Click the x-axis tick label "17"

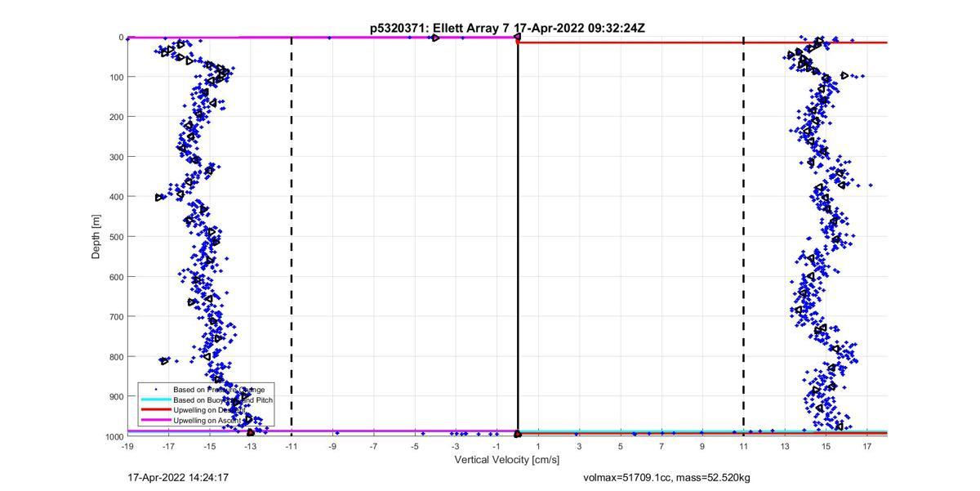[x=866, y=447]
